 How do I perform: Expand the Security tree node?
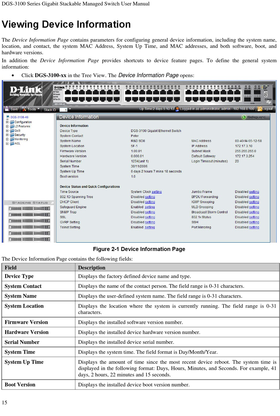click(7, 135)
